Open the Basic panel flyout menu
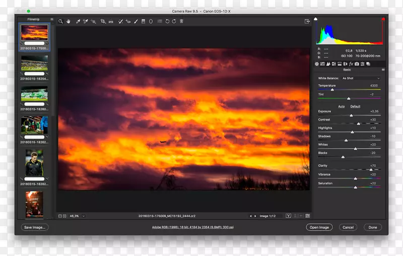This screenshot has width=403, height=256. pyautogui.click(x=383, y=70)
